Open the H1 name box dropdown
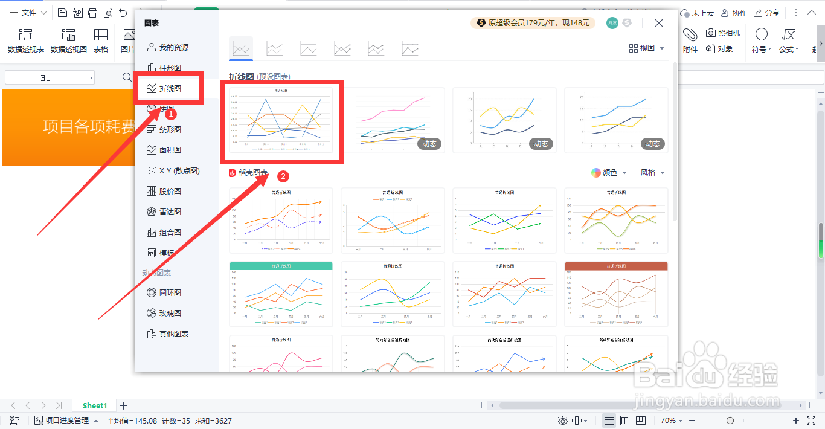The height and width of the screenshot is (429, 825). point(91,77)
